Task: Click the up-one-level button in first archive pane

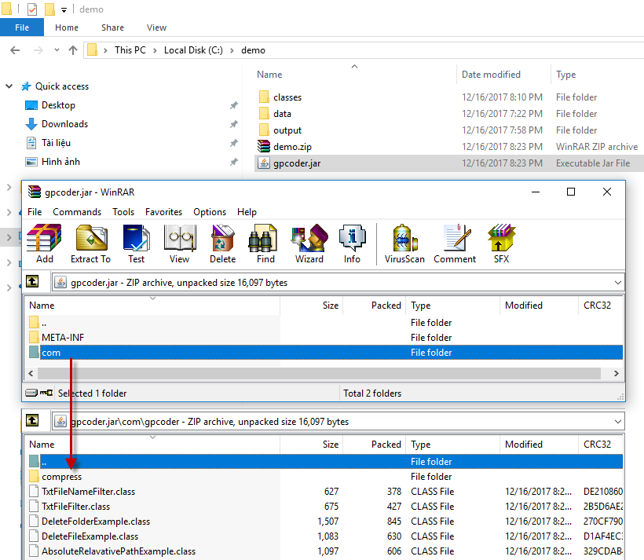Action: tap(33, 283)
